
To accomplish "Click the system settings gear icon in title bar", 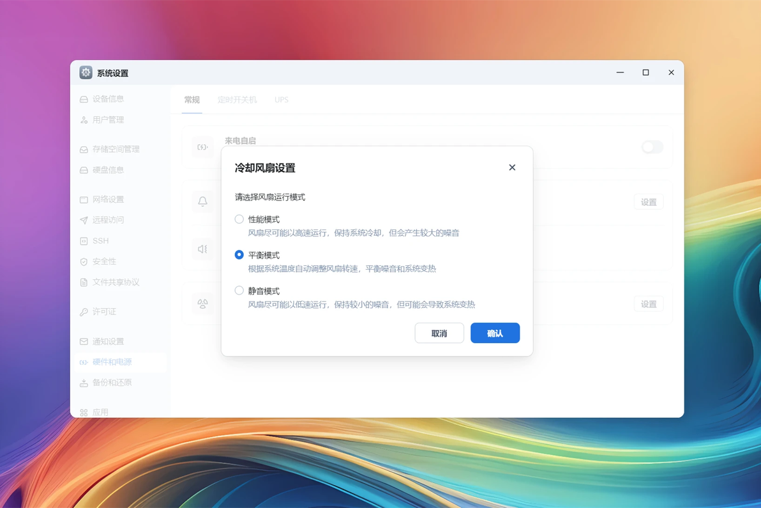I will [86, 72].
